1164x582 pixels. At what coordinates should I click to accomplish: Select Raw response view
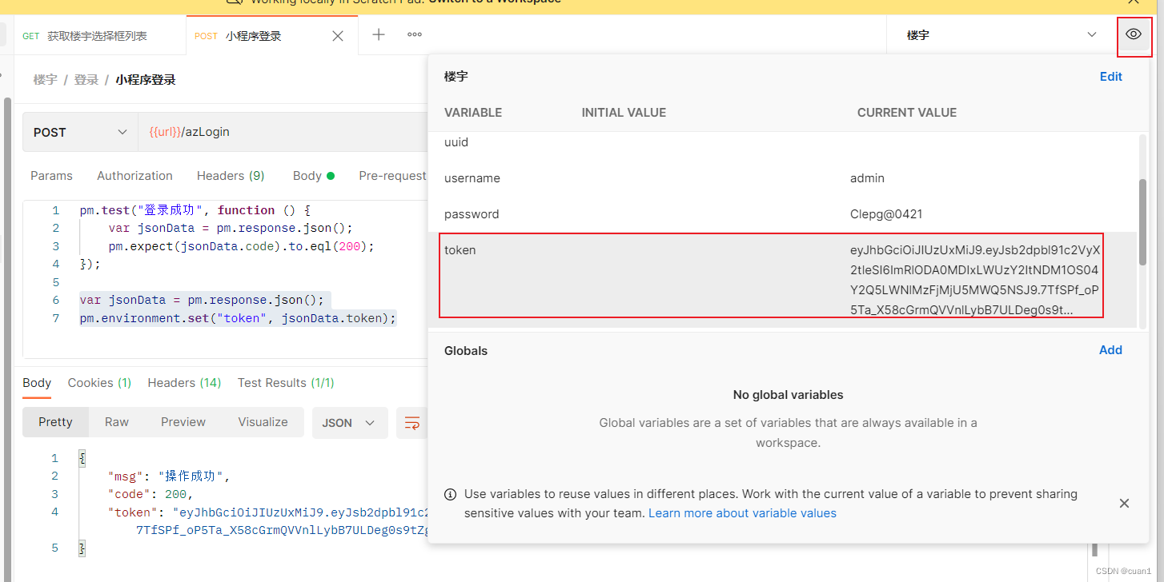117,422
